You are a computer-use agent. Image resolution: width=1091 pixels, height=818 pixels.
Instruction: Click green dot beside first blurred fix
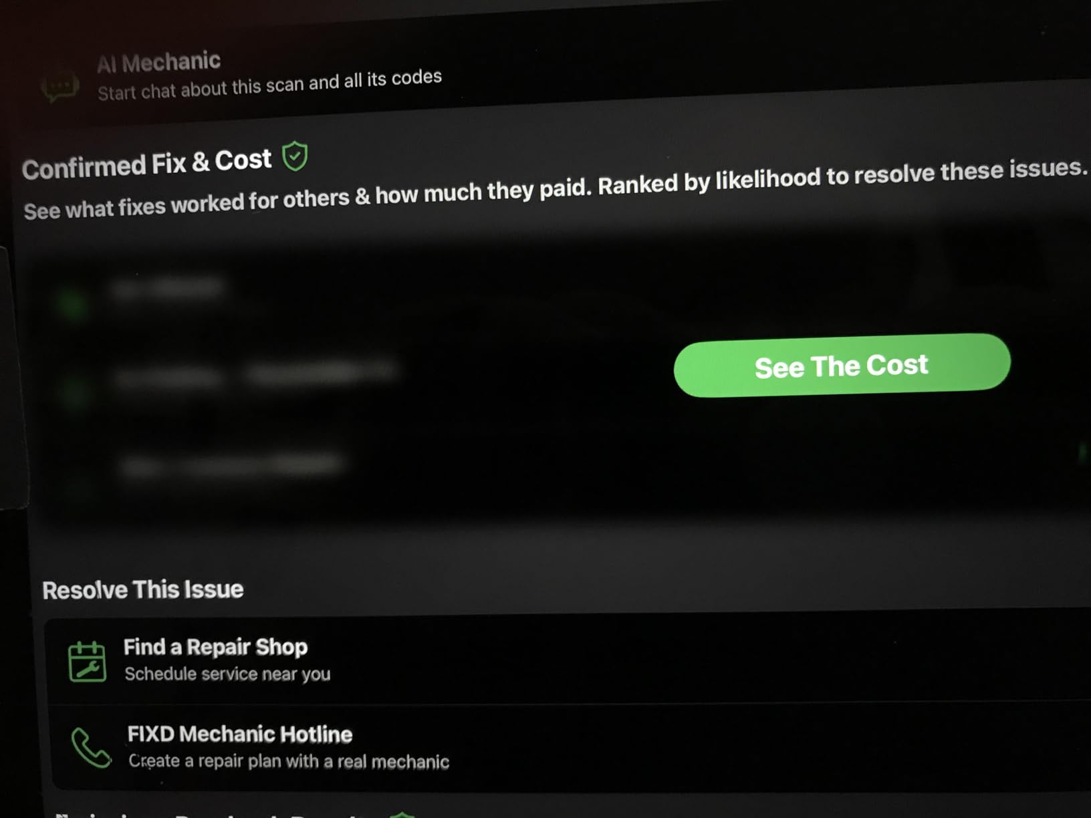72,304
